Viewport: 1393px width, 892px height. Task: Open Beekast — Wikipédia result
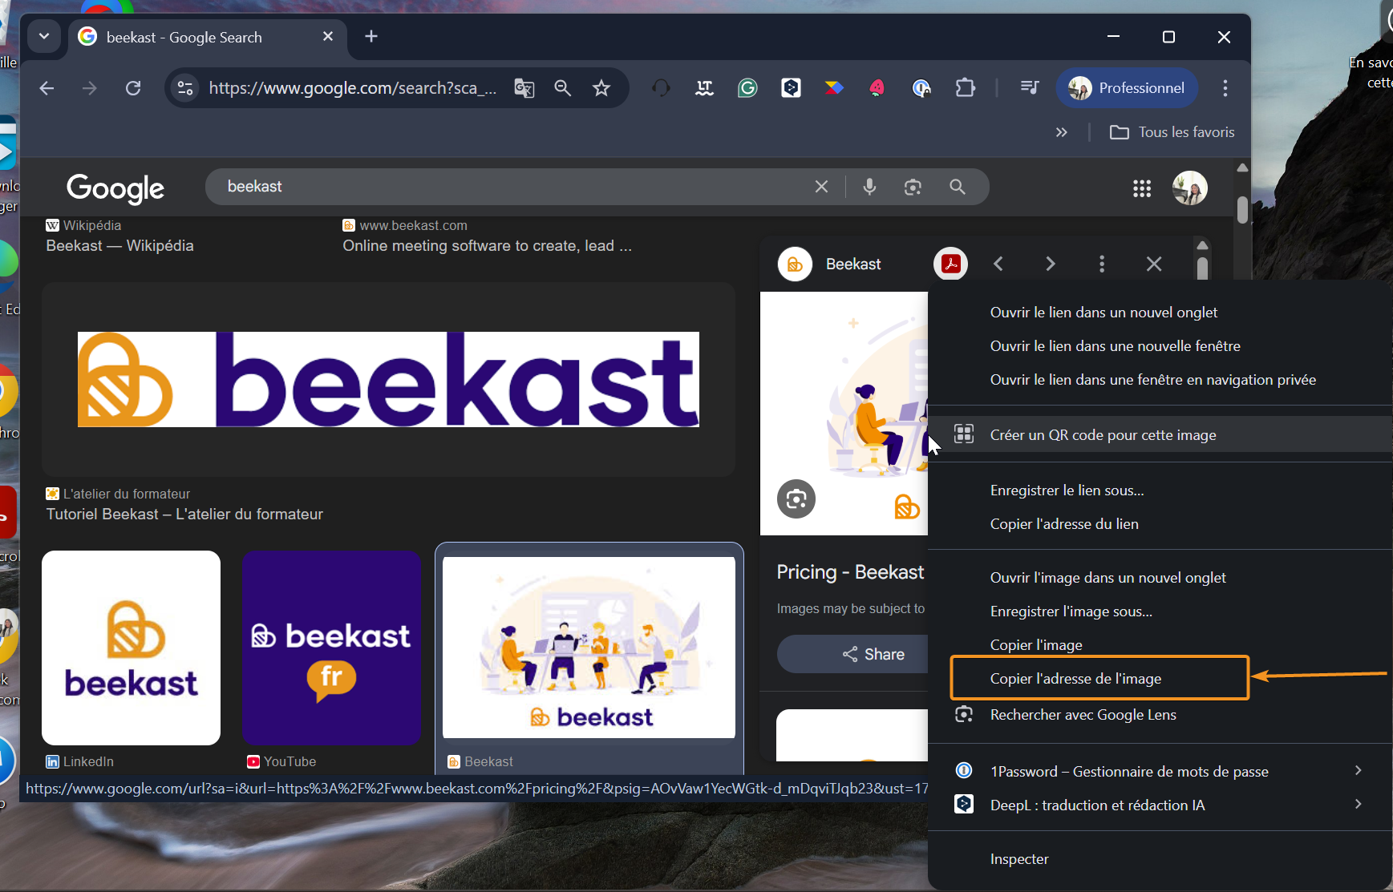[119, 246]
